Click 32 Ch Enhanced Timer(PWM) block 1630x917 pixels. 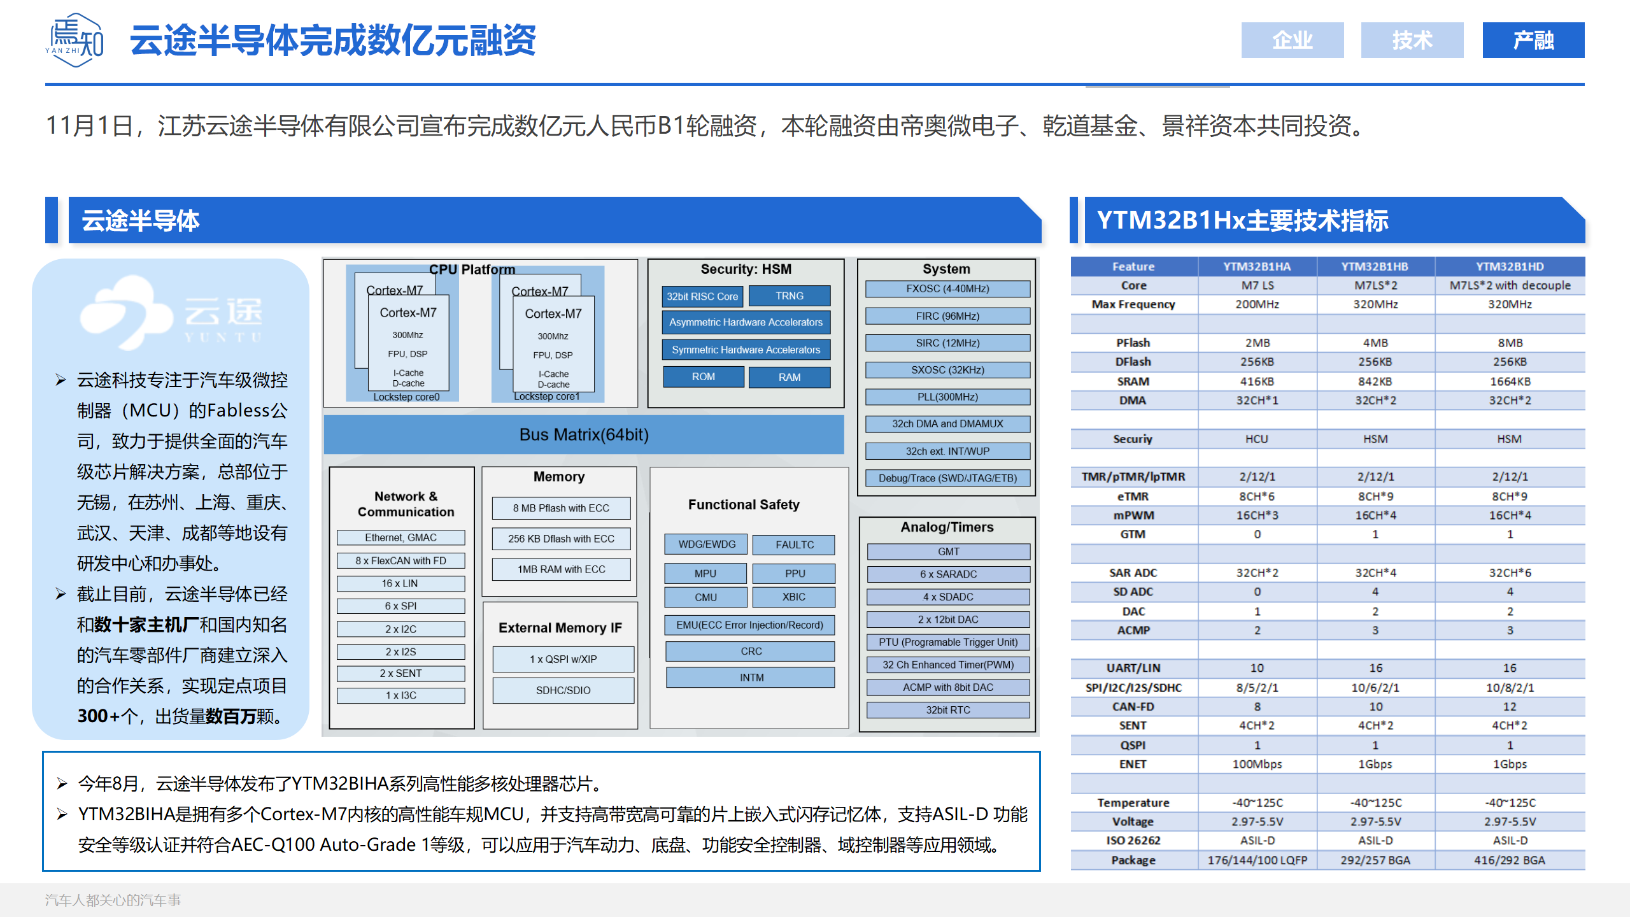(x=948, y=665)
